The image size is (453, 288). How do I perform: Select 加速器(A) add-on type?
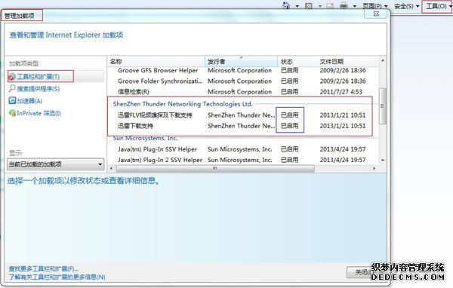click(x=29, y=101)
